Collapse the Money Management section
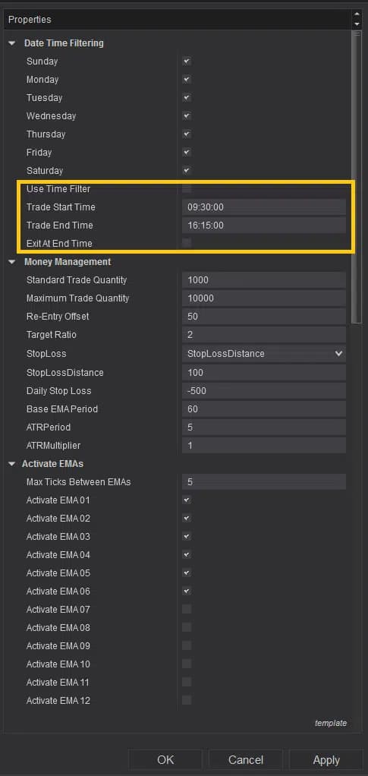 click(12, 262)
